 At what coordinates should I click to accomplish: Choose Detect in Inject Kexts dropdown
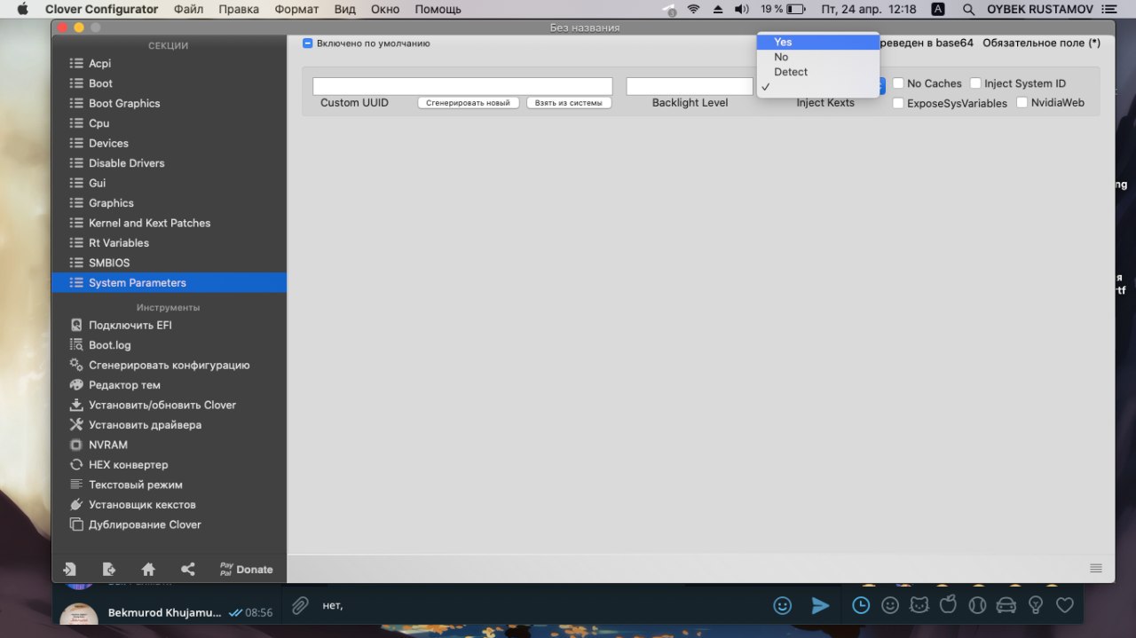pos(818,72)
